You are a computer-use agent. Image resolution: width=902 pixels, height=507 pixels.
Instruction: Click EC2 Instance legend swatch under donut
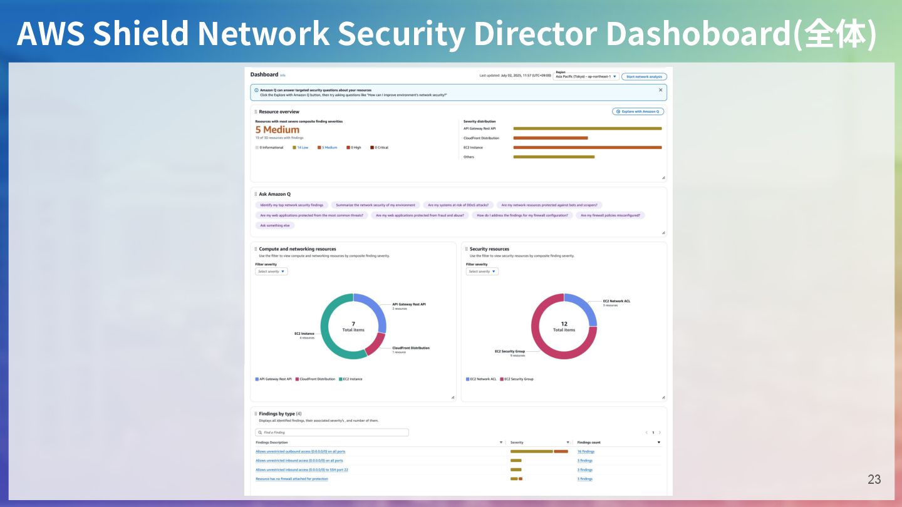pos(340,379)
